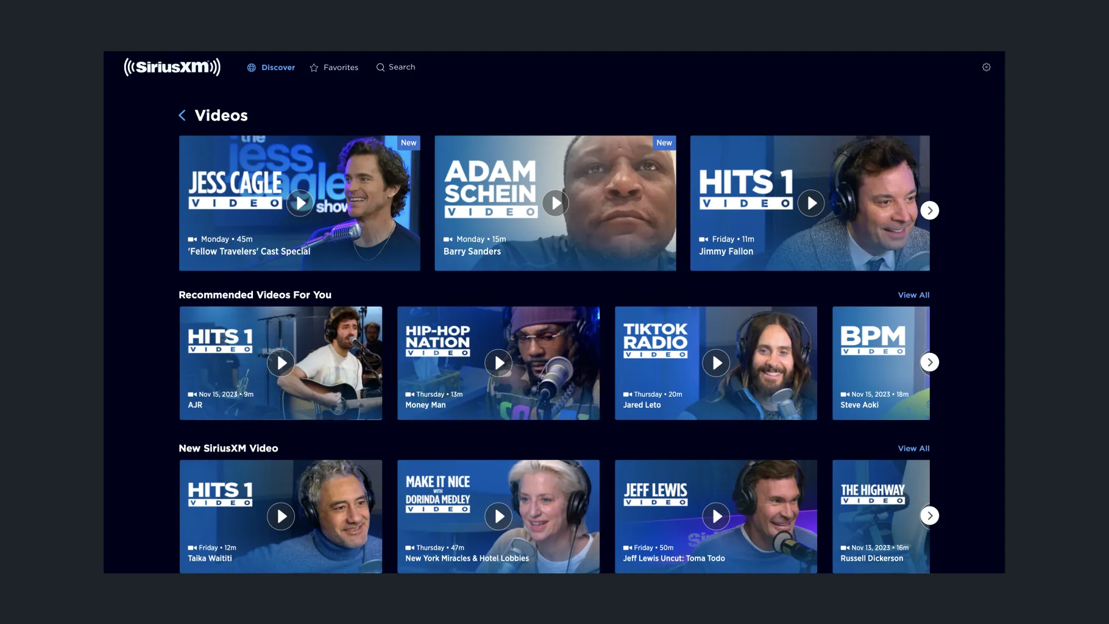Advance the Recommended Videos row with the arrow
The image size is (1109, 624).
click(x=930, y=362)
